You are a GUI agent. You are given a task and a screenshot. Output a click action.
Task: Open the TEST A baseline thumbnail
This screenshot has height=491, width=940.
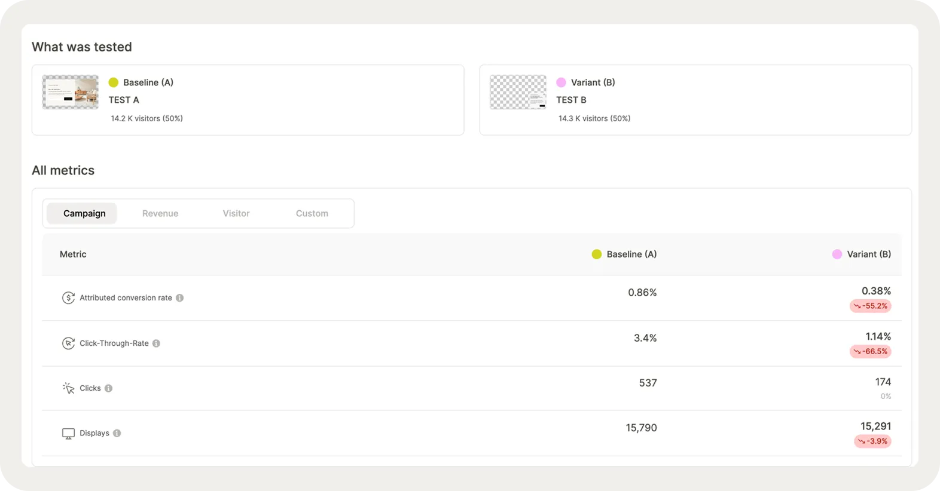(71, 92)
